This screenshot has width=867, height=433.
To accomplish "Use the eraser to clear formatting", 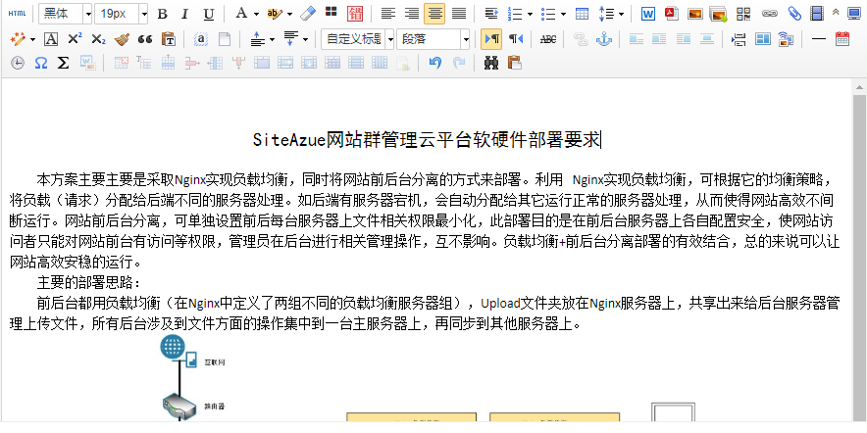I will (x=308, y=14).
